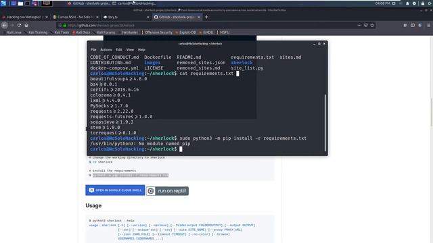The width and height of the screenshot is (433, 243).
Task: Switch to the Hacking con Metasploit tab
Action: [24, 17]
